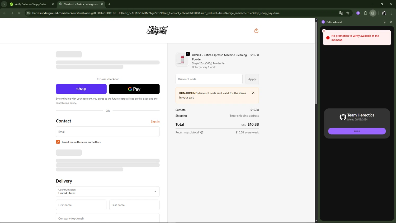Image resolution: width=396 pixels, height=223 pixels.
Task: Open the browser profile avatar
Action: tap(384, 13)
